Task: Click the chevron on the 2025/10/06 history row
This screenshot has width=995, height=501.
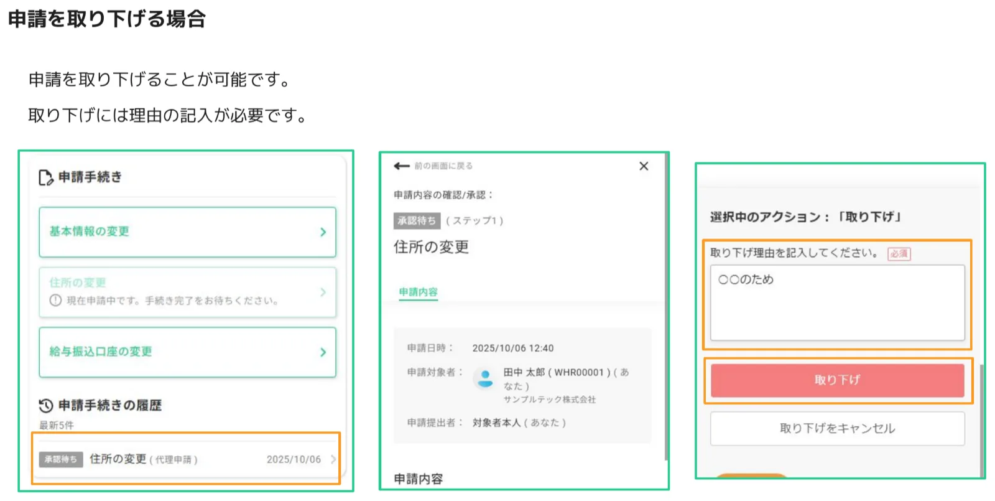Action: click(333, 459)
